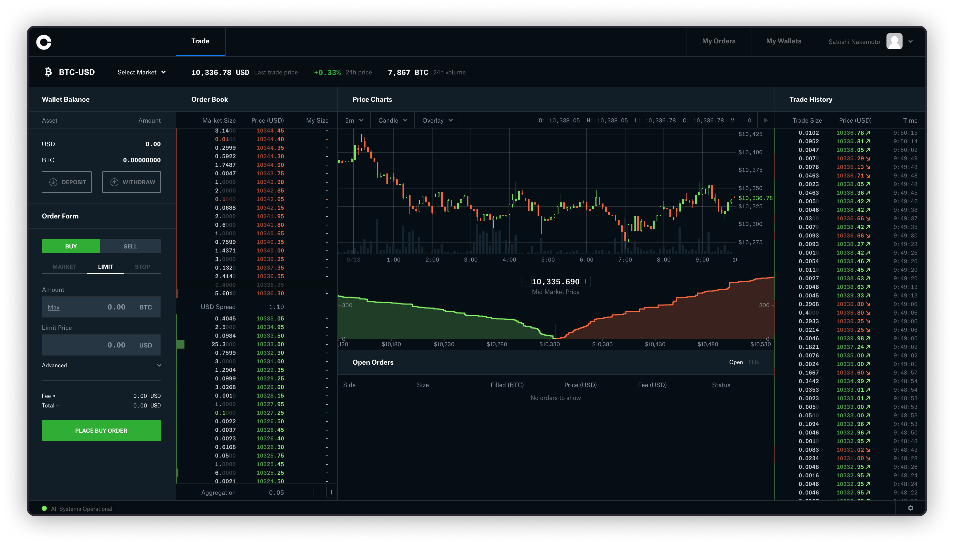The image size is (954, 544).
Task: Expand the Advanced order options section
Action: (x=101, y=365)
